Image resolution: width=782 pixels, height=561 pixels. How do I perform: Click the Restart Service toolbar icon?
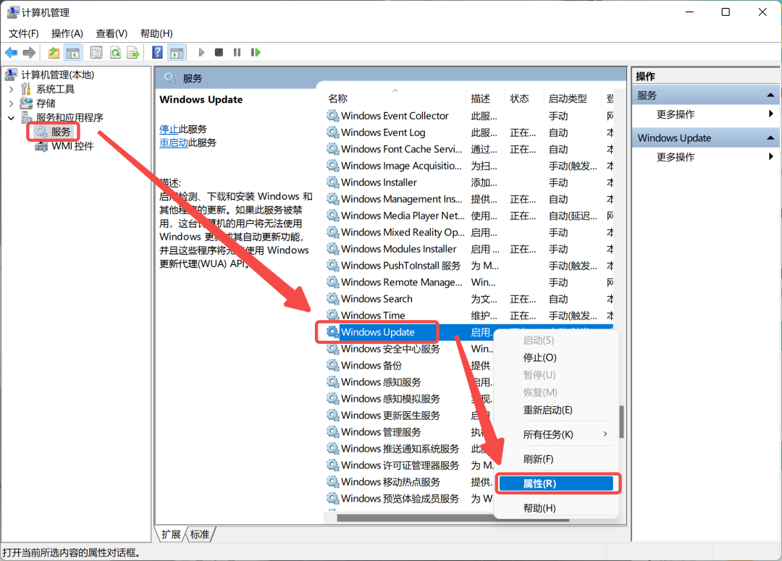pos(256,52)
